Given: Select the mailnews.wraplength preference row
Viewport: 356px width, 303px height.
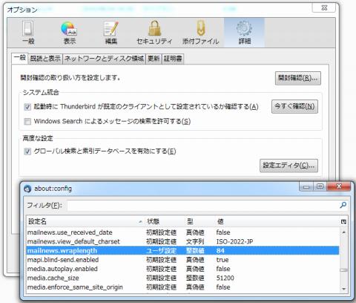Looking at the screenshot, I should (x=182, y=250).
